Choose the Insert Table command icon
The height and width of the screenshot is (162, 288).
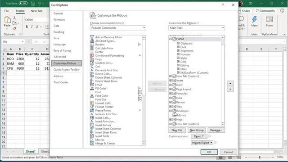click(92, 136)
